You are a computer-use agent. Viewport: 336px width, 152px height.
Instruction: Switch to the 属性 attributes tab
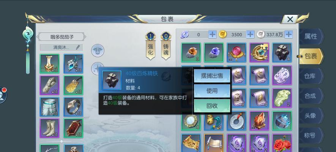(311, 36)
